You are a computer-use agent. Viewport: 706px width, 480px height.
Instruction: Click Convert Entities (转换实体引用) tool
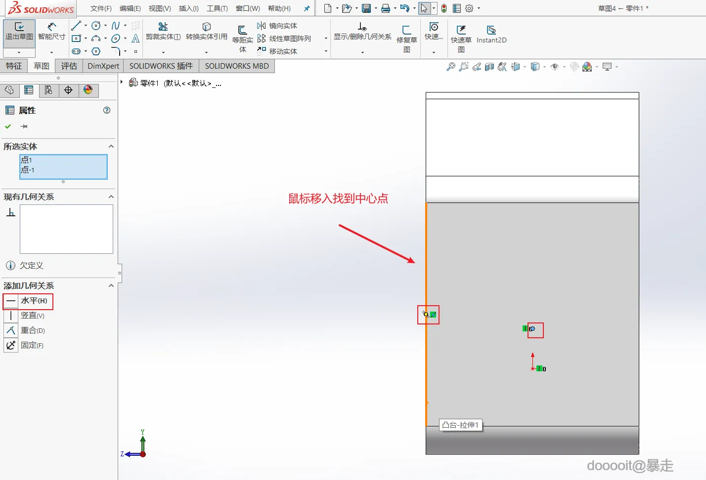click(207, 31)
